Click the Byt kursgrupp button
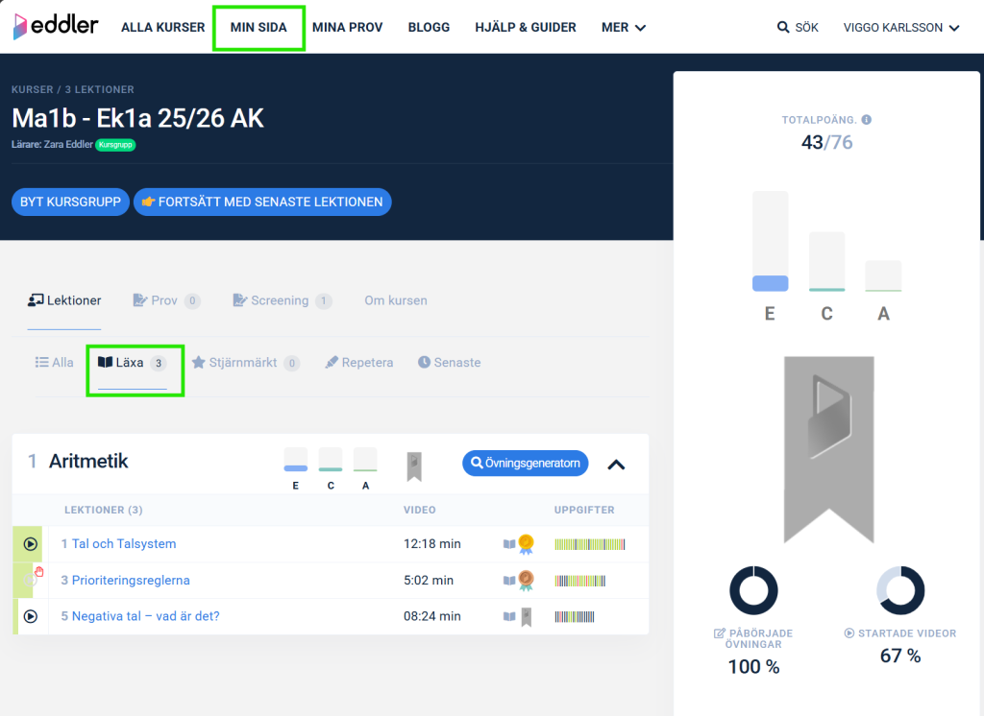Viewport: 984px width, 716px height. [70, 203]
